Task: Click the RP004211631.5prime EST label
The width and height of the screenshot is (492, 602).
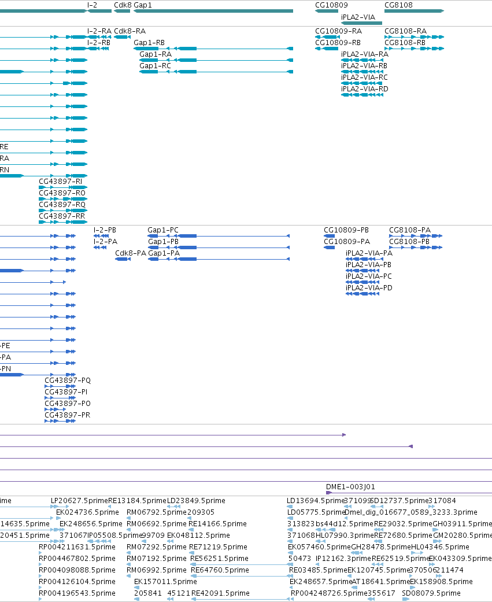Action: pyautogui.click(x=77, y=546)
